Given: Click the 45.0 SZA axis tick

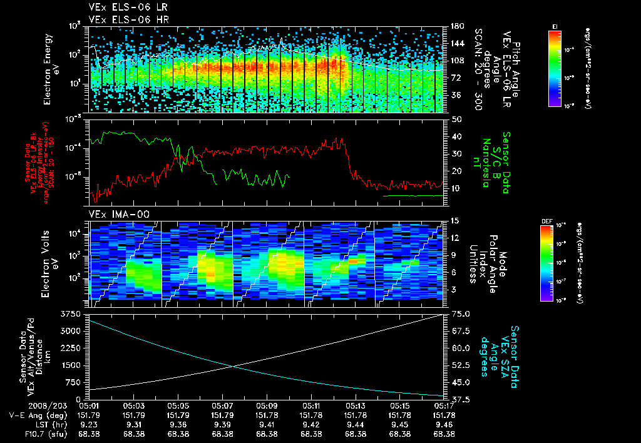Looking at the screenshot, I should (460, 382).
